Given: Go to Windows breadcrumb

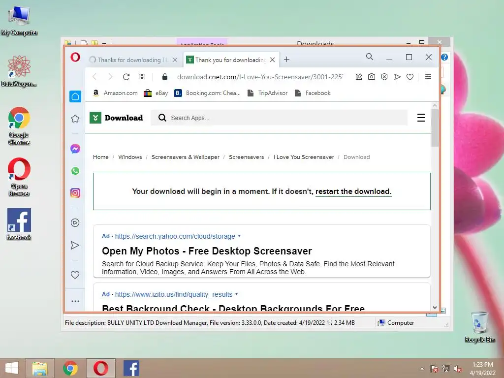Looking at the screenshot, I should 130,157.
